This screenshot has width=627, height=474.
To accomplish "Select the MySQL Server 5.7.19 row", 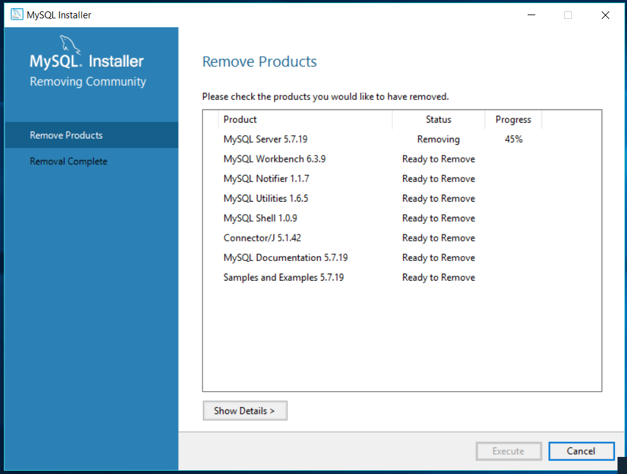I will point(402,139).
